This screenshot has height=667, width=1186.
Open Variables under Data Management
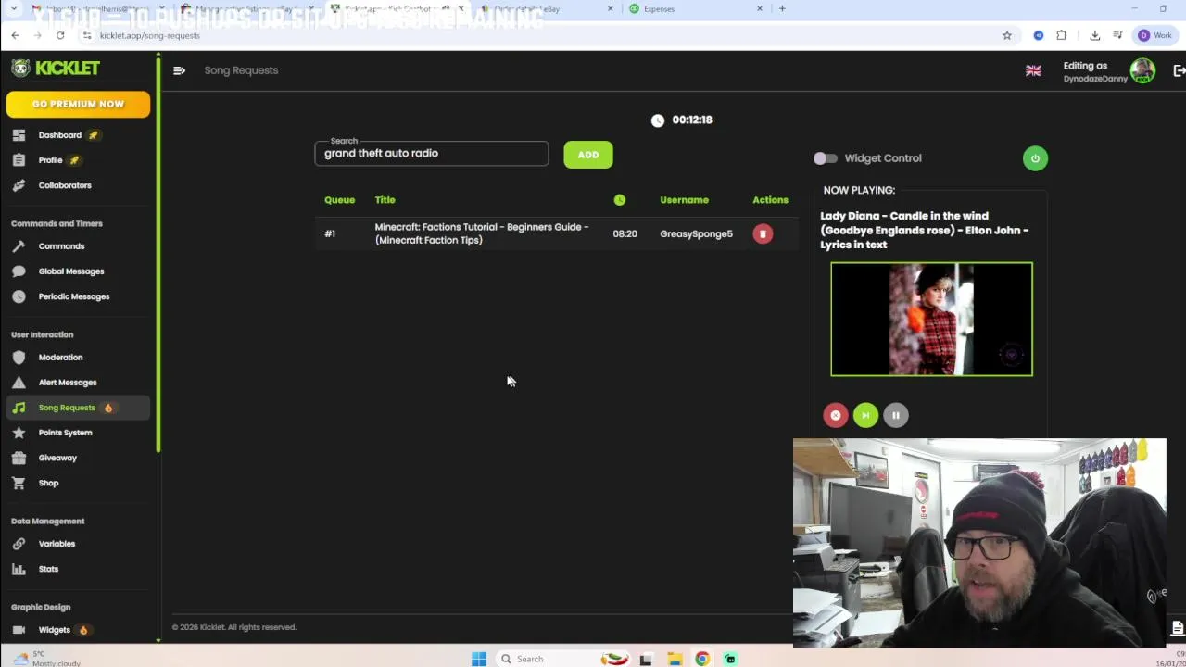[57, 544]
